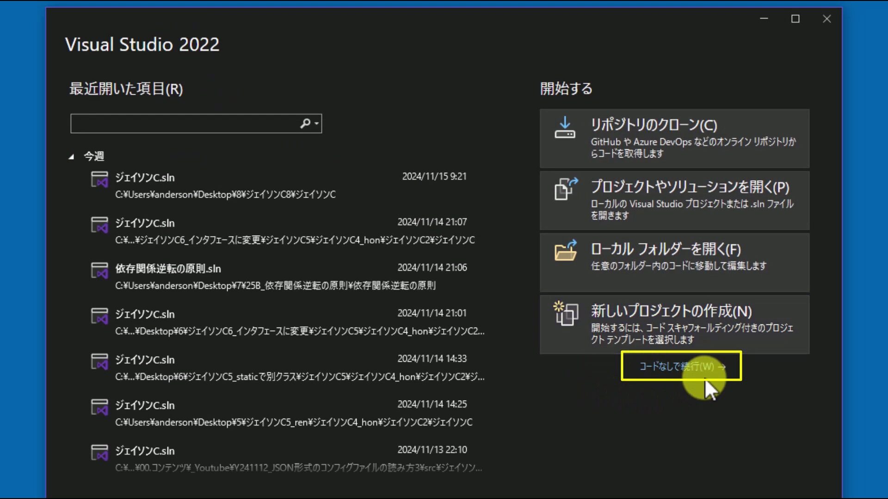Viewport: 888px width, 499px height.
Task: Click the コードなしで続行(W) link
Action: coord(682,366)
